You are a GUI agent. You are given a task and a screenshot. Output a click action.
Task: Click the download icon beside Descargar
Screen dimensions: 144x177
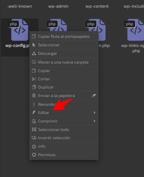click(34, 53)
